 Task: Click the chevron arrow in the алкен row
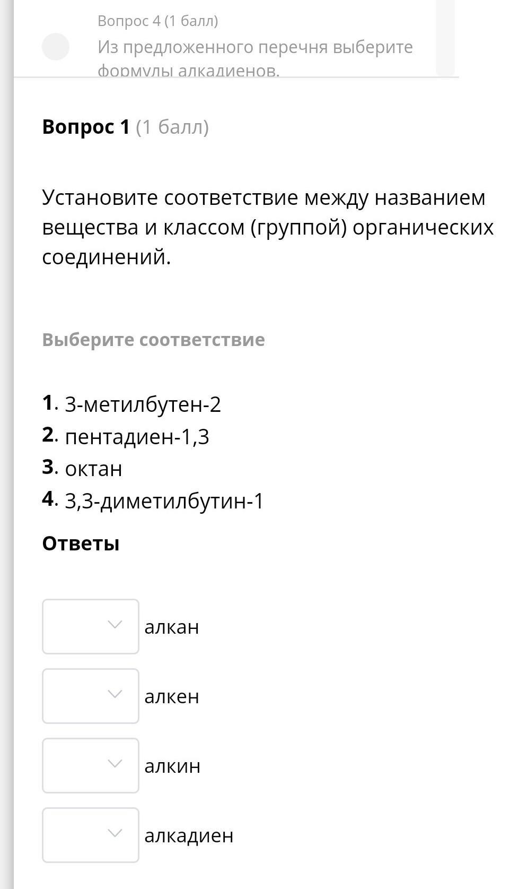pos(115,694)
